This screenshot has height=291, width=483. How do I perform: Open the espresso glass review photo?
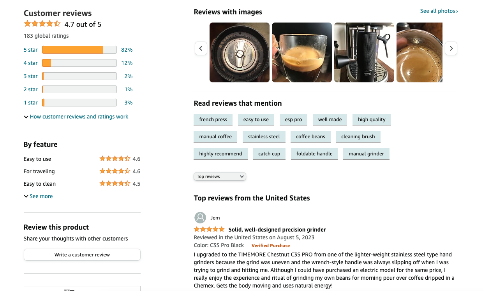pyautogui.click(x=302, y=52)
